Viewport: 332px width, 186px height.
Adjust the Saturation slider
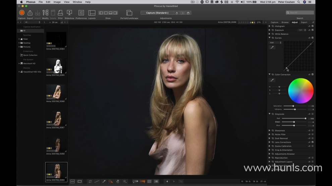click(x=293, y=106)
